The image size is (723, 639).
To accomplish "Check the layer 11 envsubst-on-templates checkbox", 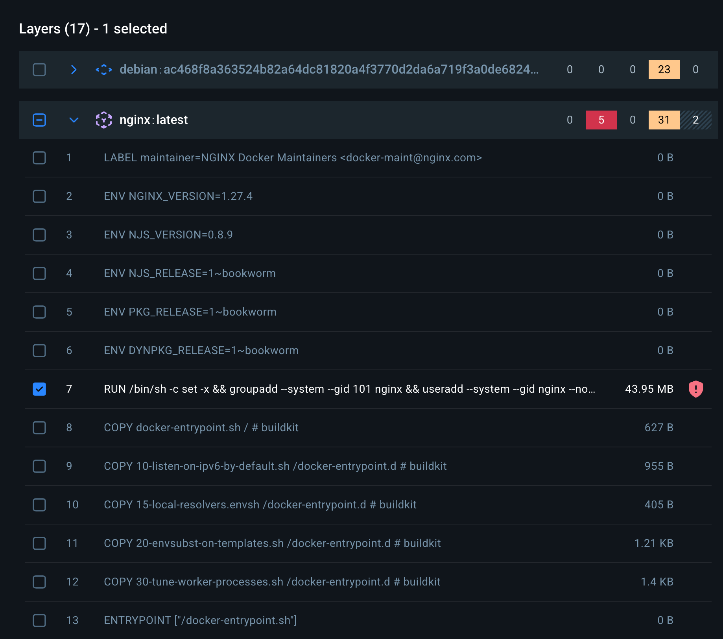I will tap(39, 543).
